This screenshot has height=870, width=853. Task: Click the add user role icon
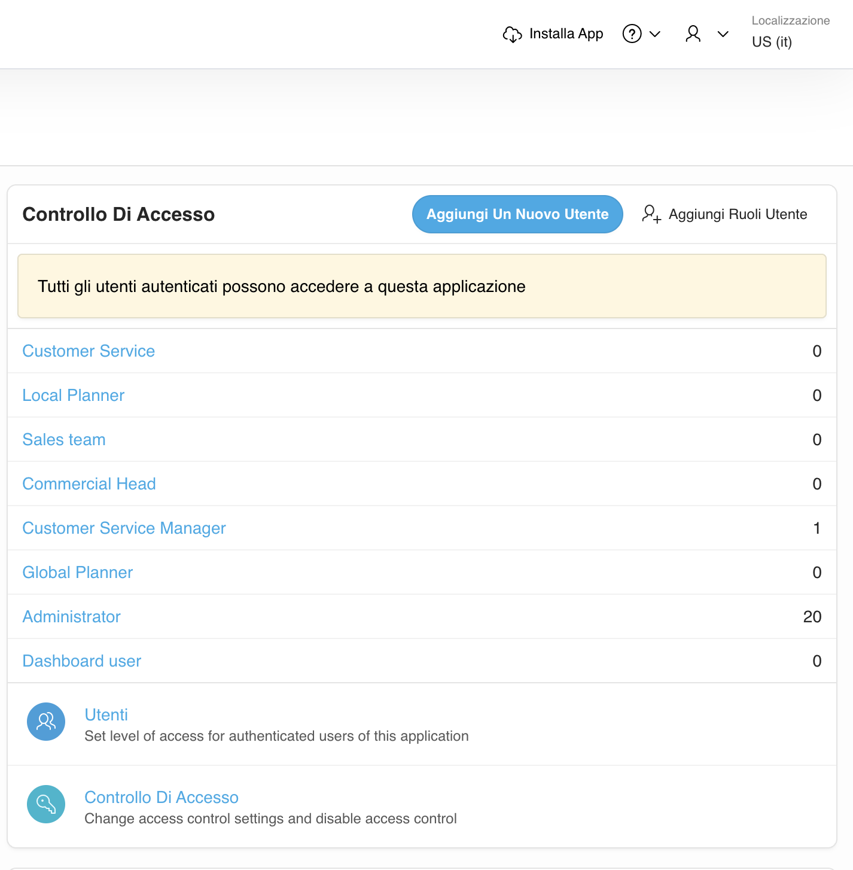pos(651,214)
